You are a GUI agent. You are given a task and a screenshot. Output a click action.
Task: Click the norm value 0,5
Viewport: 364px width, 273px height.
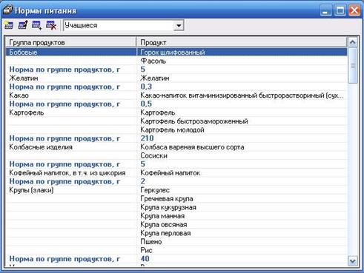(x=146, y=104)
